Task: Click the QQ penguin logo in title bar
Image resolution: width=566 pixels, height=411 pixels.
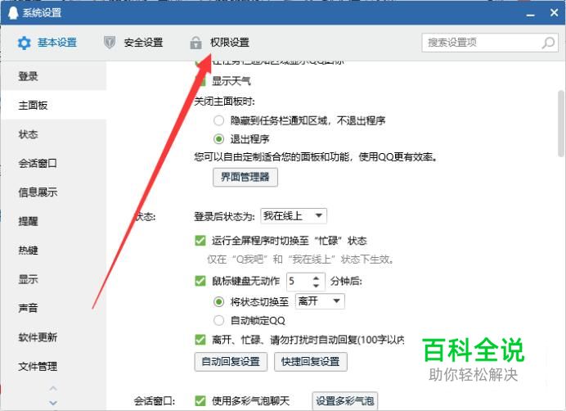Action: pos(12,12)
